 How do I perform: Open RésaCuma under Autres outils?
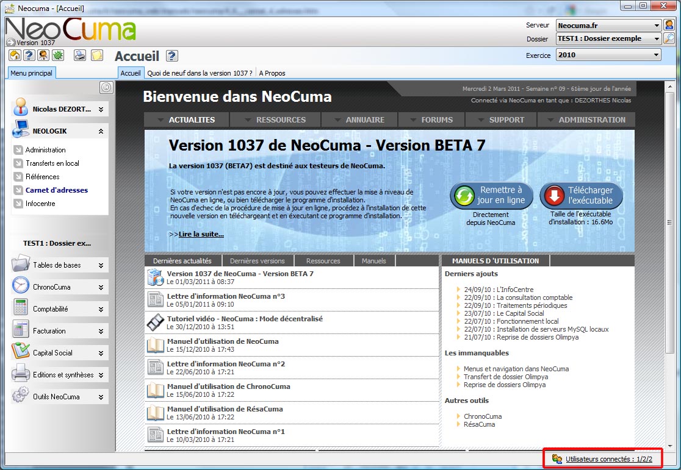tap(479, 424)
